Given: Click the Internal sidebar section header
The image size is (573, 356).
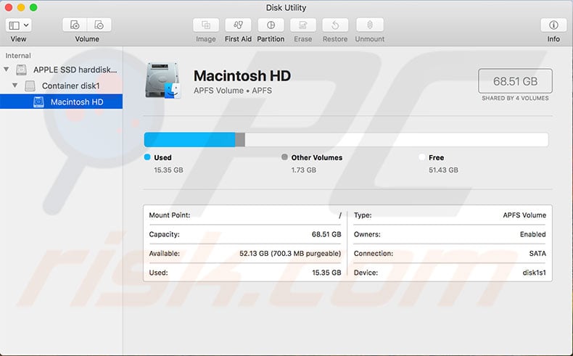Looking at the screenshot, I should click(x=18, y=56).
